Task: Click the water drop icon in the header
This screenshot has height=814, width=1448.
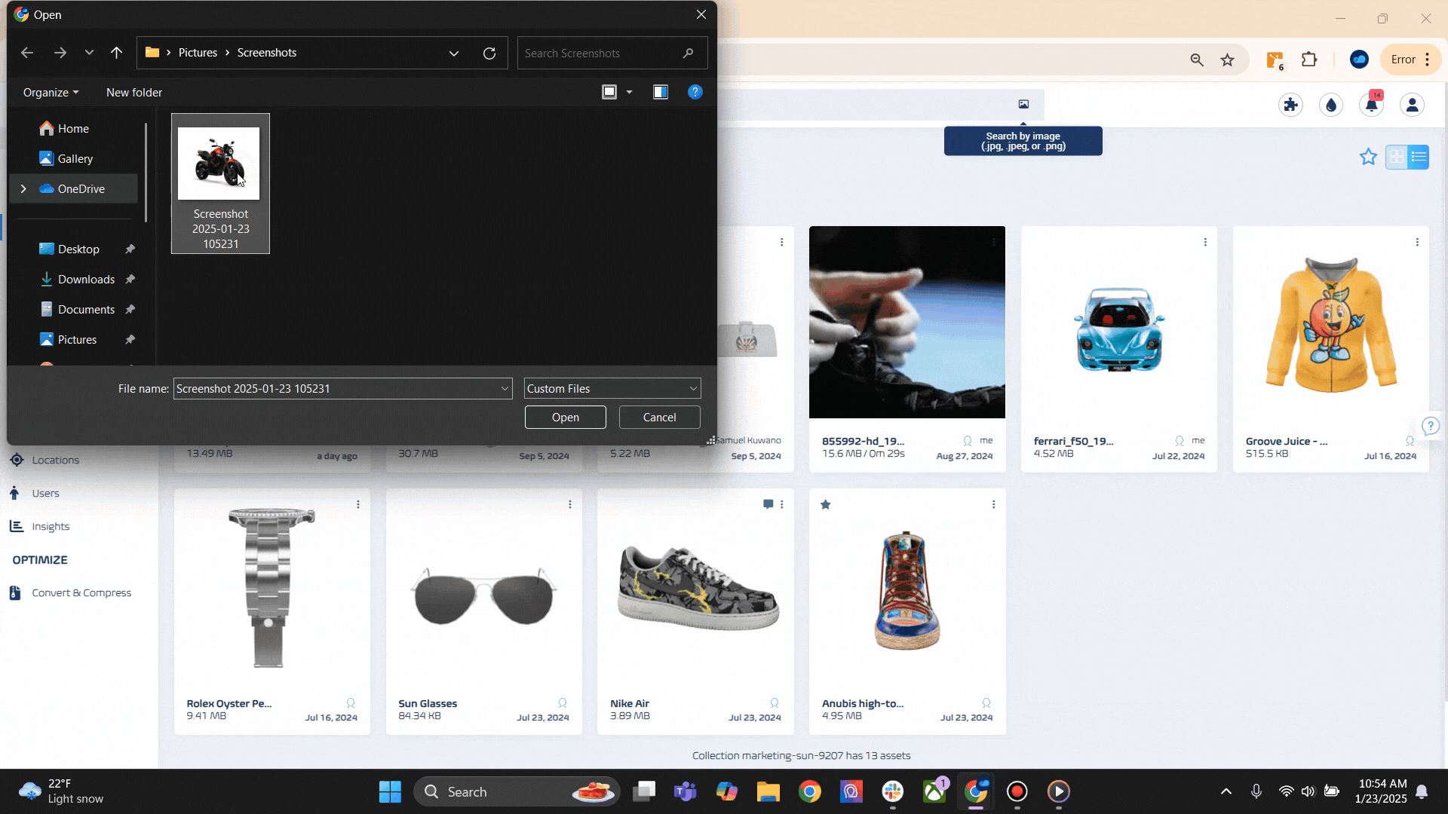Action: pyautogui.click(x=1331, y=105)
